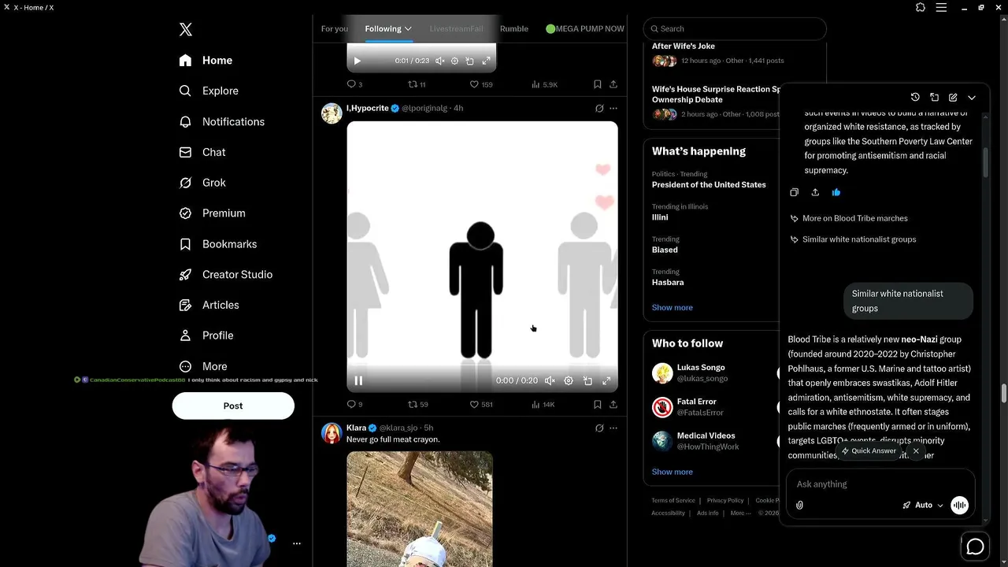Collapse the Grok chat panel
Screen dimensions: 1008x567
click(972, 97)
